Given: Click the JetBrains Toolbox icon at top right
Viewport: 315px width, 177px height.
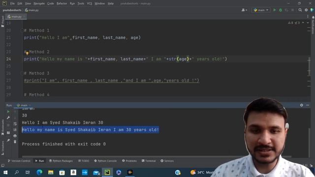Looking at the screenshot, I should [x=312, y=10].
